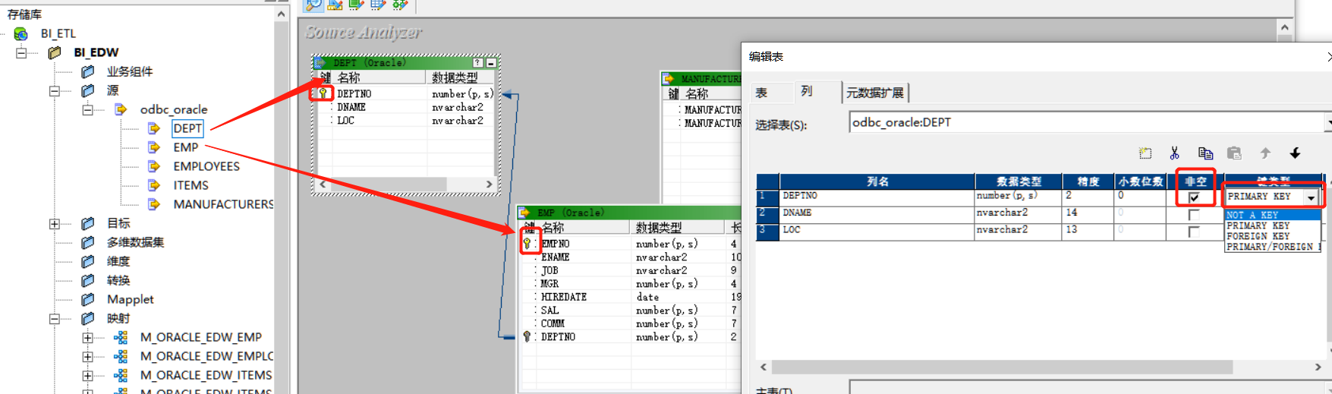Open the Mapping Designer tool in toolbar
This screenshot has width=1332, height=394.
tap(399, 5)
